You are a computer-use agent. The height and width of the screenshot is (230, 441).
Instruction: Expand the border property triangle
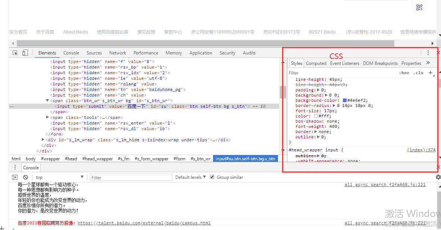click(316, 132)
